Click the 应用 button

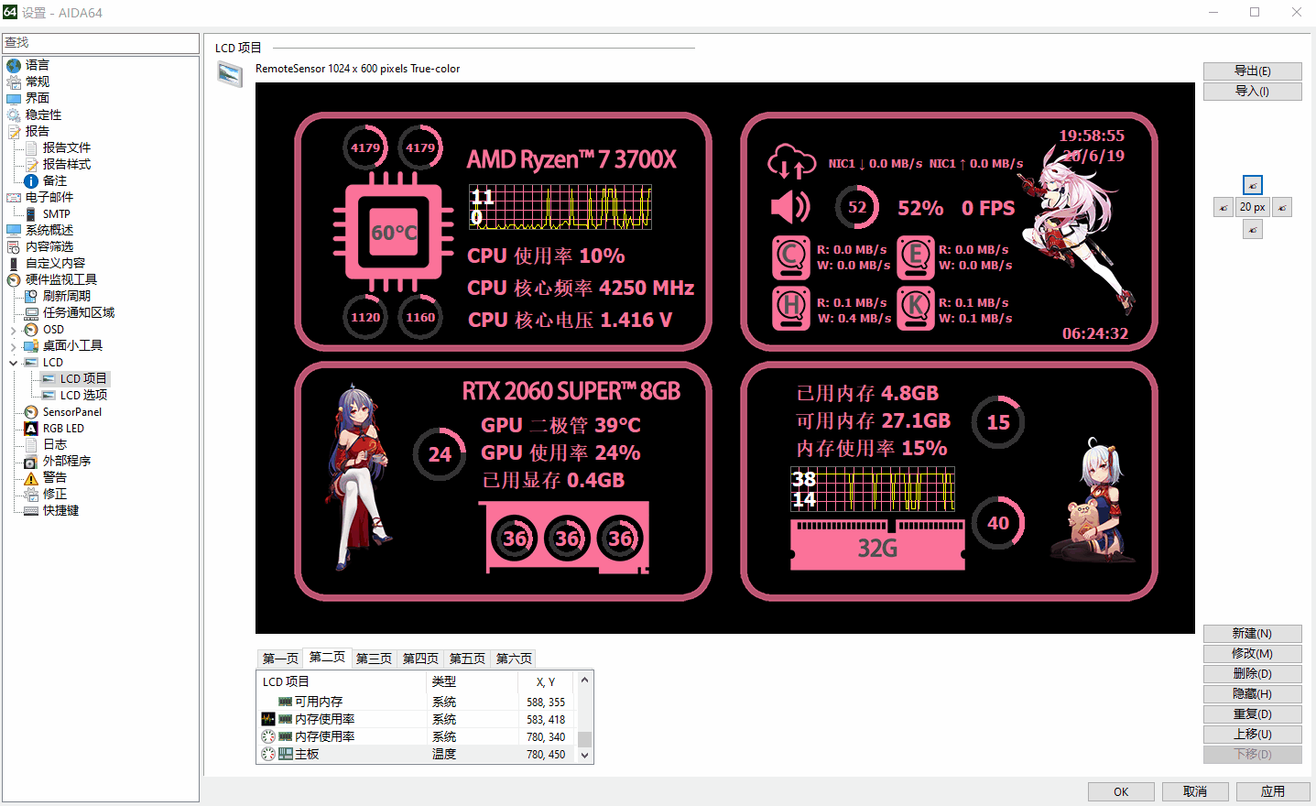(1273, 791)
